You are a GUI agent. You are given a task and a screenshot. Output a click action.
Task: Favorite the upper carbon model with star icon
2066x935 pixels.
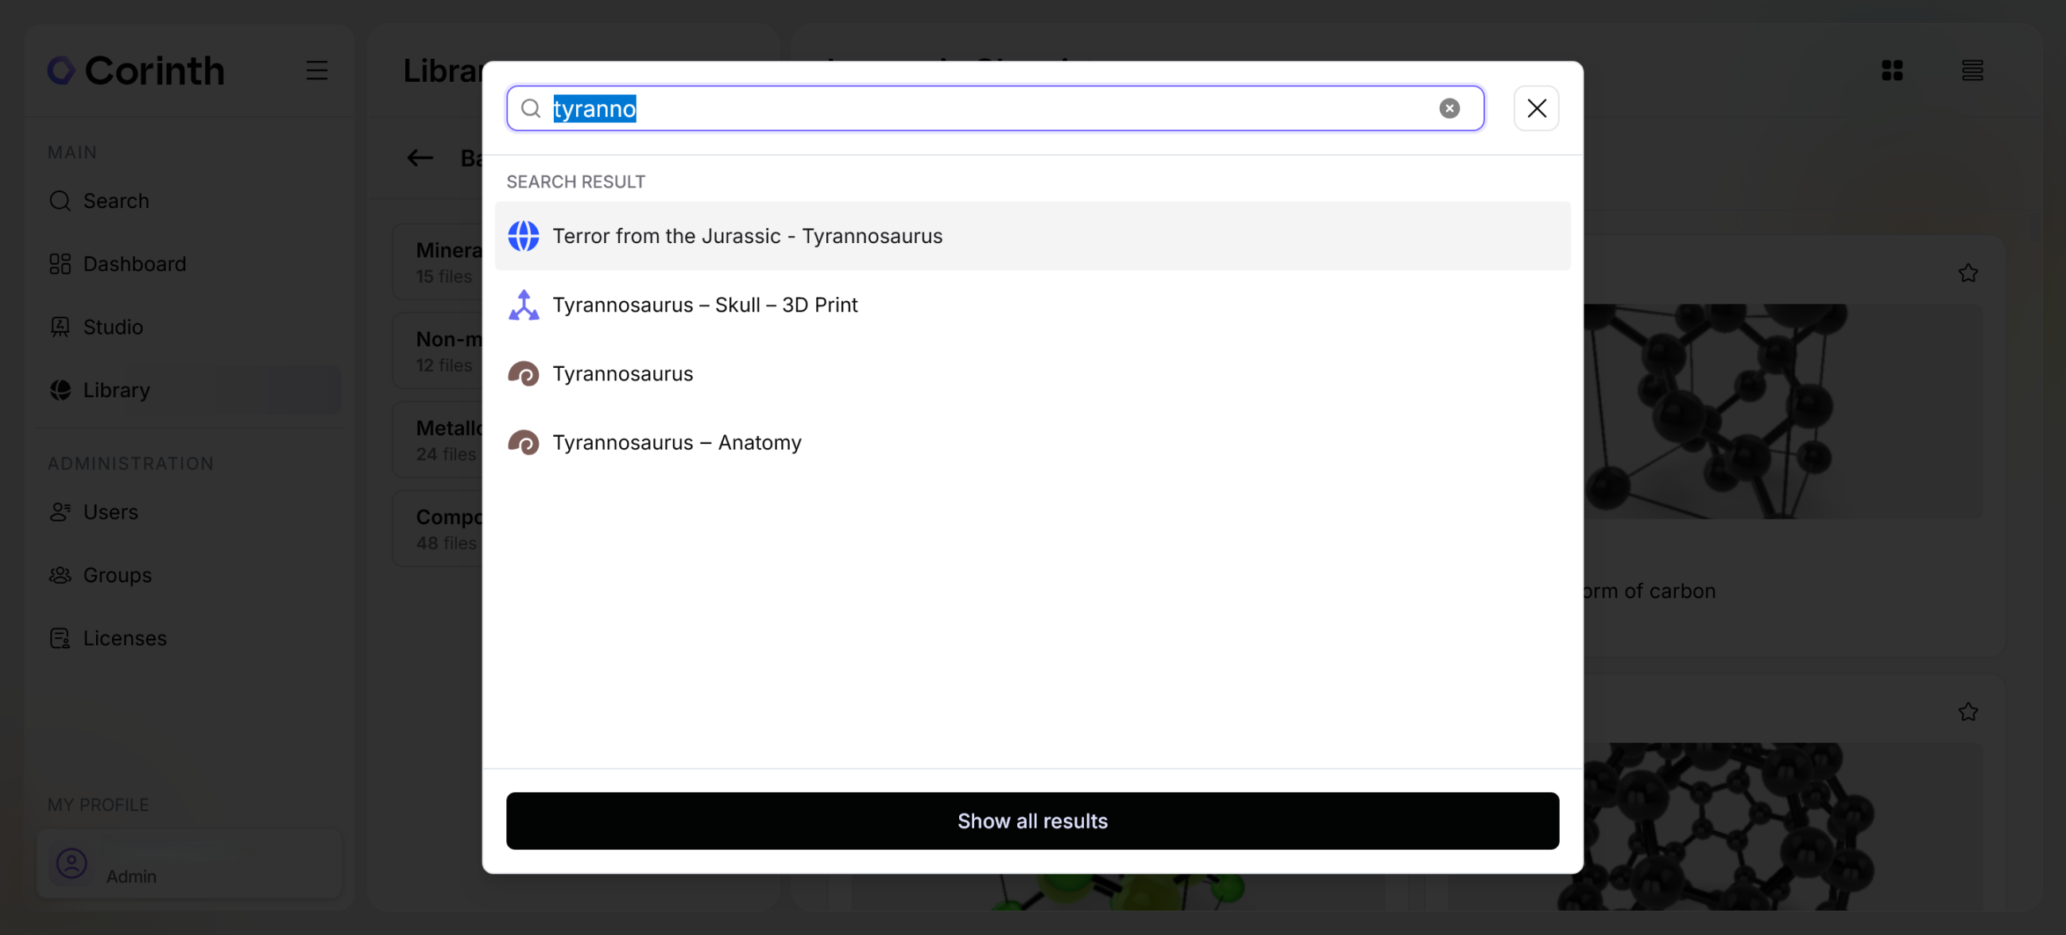1967,273
